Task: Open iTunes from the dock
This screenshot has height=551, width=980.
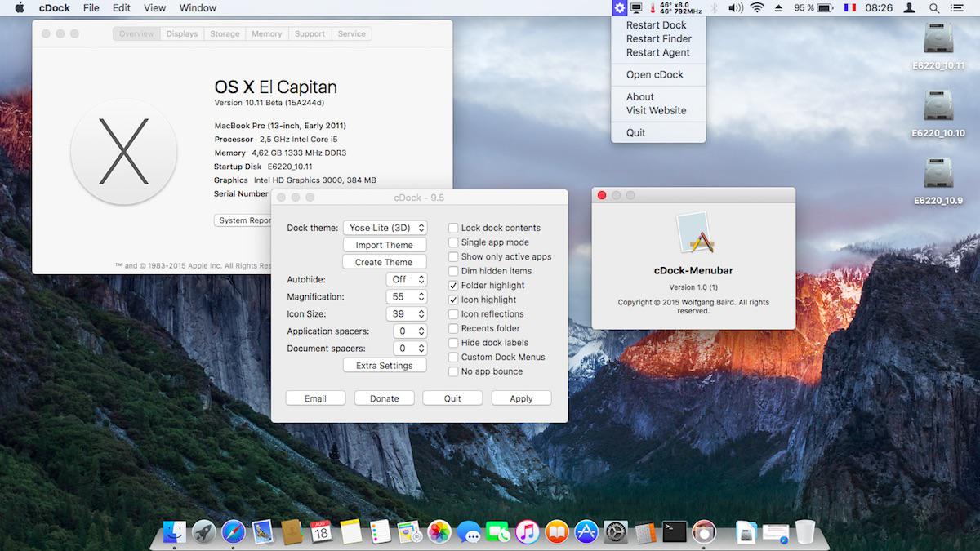Action: tap(528, 532)
